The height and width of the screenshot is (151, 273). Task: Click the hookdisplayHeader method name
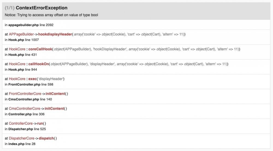pyautogui.click(x=55, y=34)
